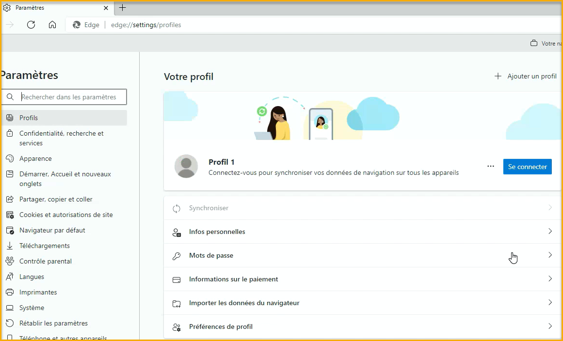The height and width of the screenshot is (341, 563).
Task: Click the key icon beside Mots de passe
Action: coord(177,256)
